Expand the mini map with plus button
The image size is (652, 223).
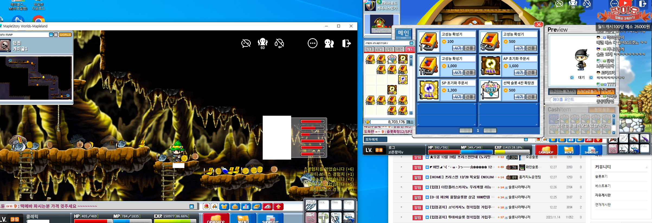pos(56,35)
